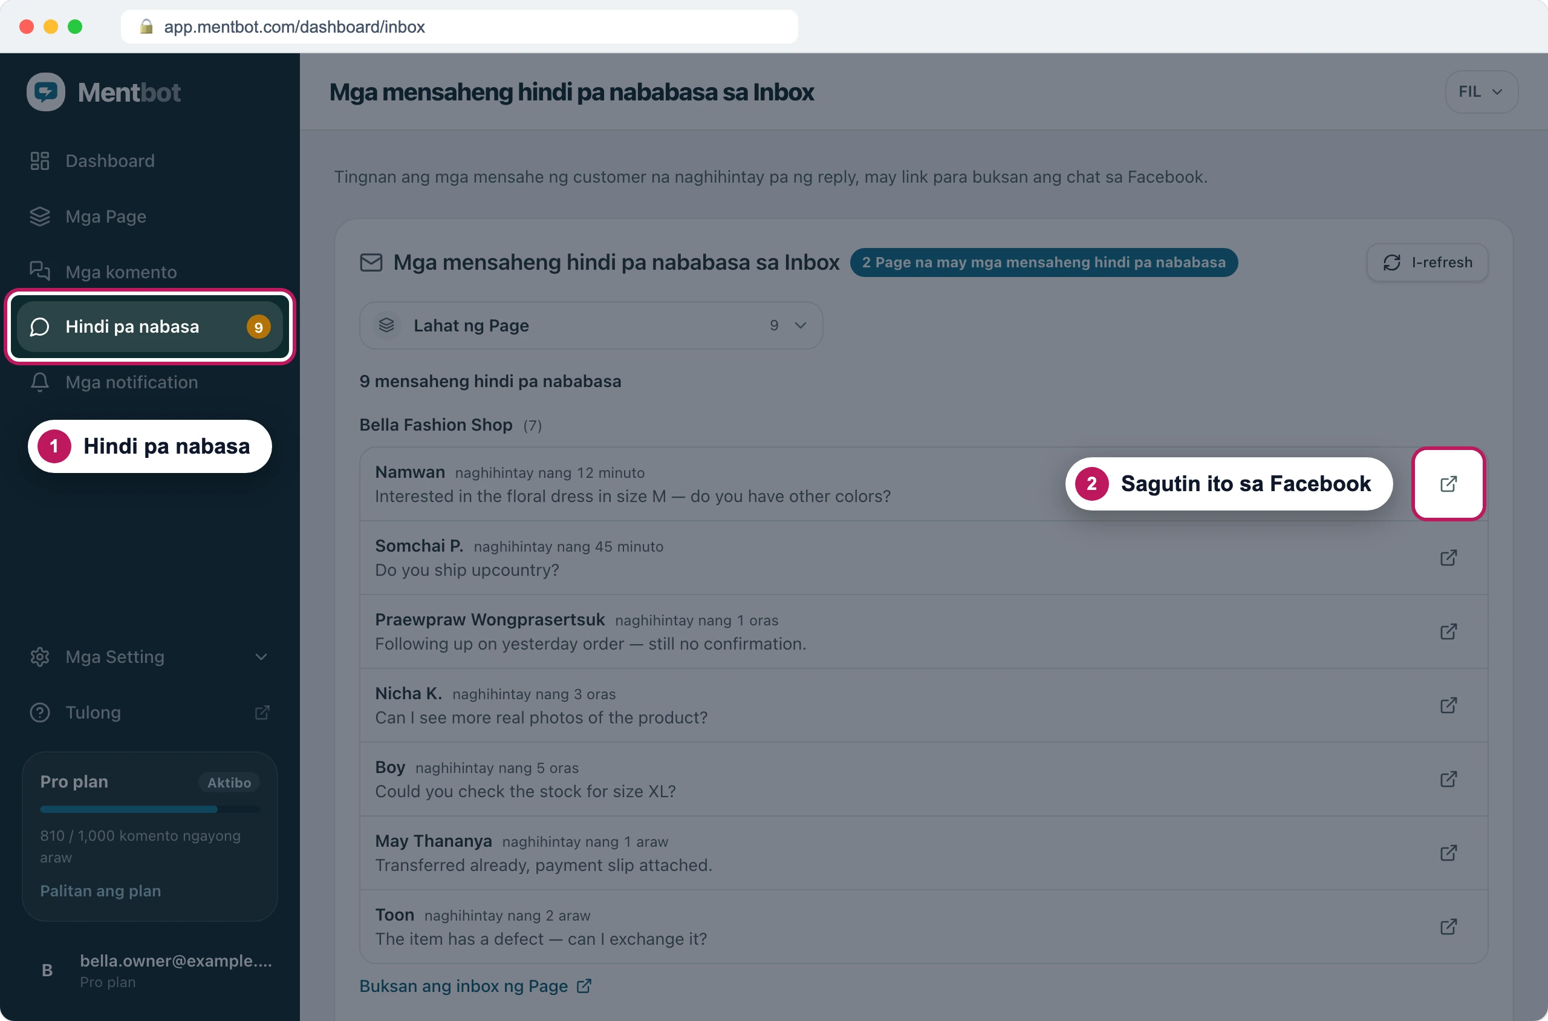The image size is (1548, 1021).
Task: Open Mga notification in the sidebar
Action: [150, 382]
